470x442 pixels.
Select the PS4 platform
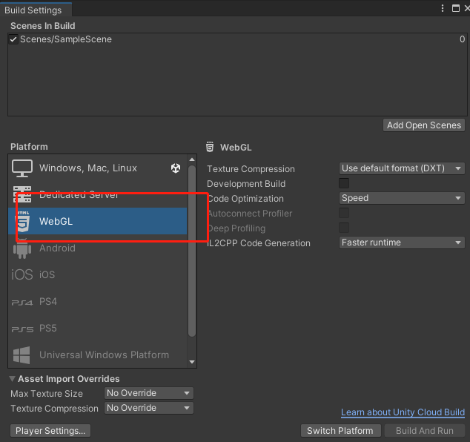coord(97,301)
